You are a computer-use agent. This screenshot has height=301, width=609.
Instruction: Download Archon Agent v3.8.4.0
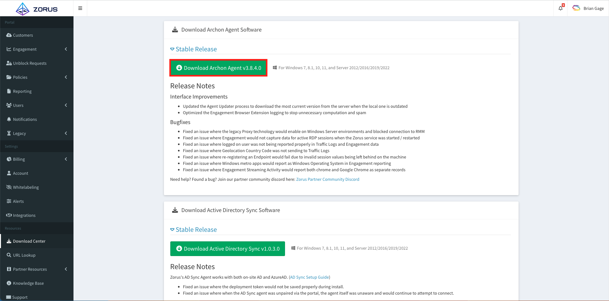coord(219,68)
